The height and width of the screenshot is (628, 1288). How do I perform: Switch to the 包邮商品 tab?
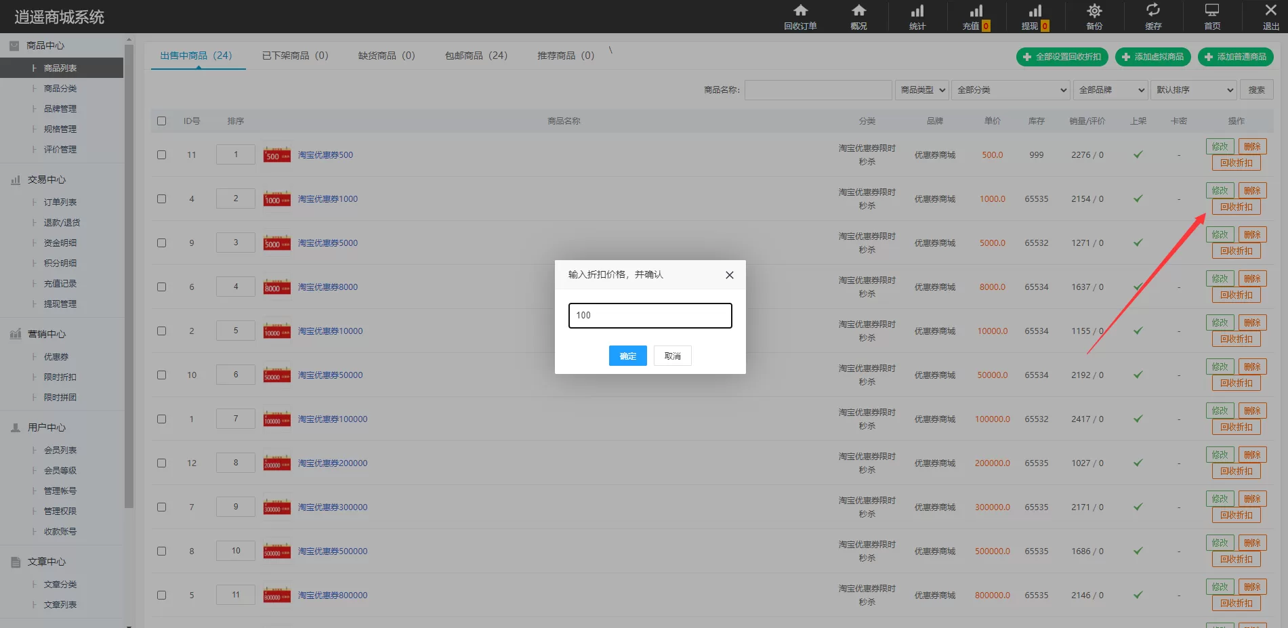click(x=476, y=56)
